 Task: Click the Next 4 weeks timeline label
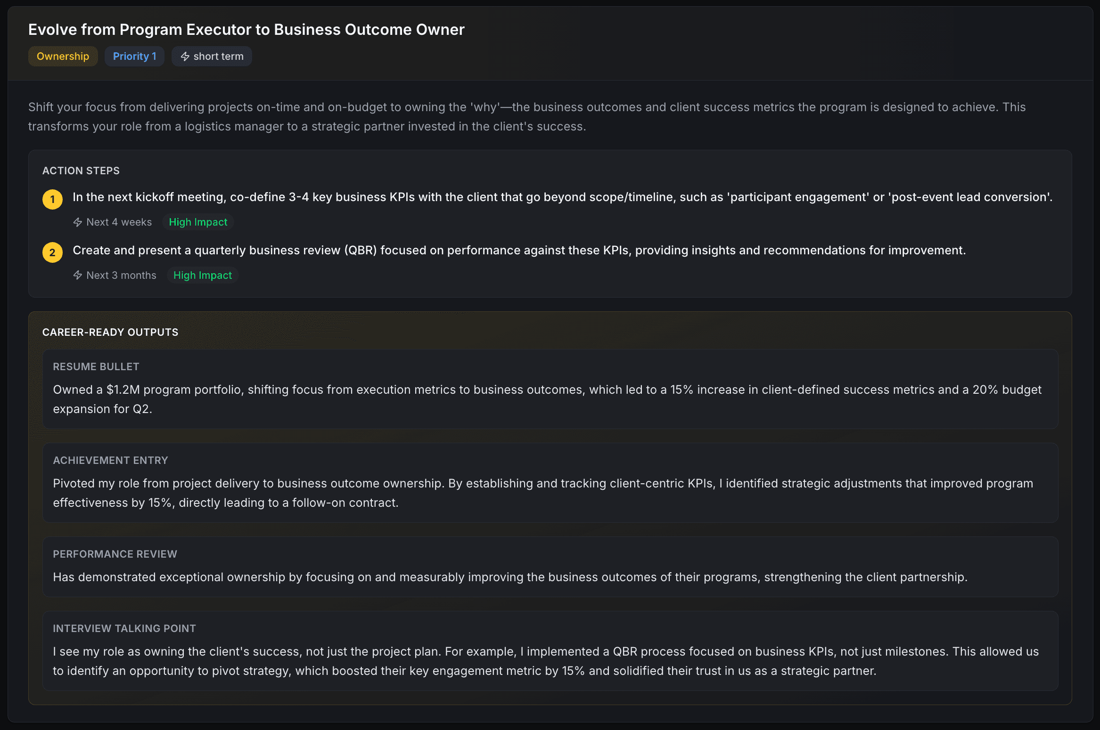118,222
